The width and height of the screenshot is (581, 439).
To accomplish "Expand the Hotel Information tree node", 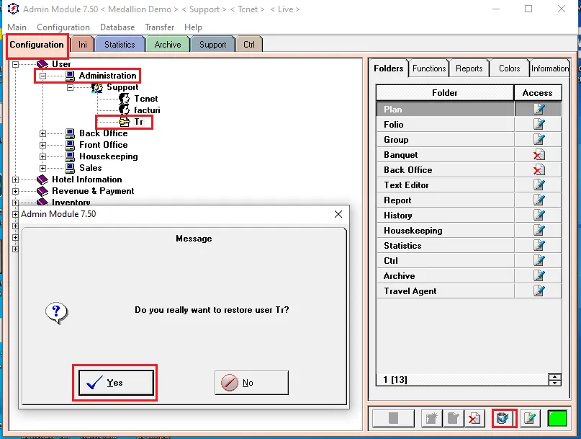I will coord(15,179).
